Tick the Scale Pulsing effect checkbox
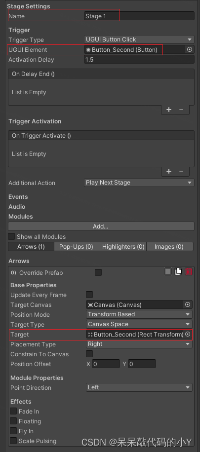200x452 pixels. pyautogui.click(x=13, y=441)
